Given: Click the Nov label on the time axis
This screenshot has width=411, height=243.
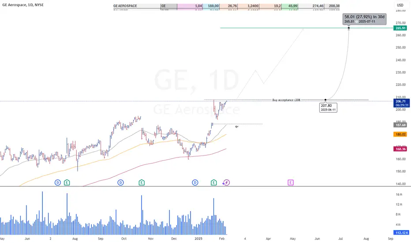Looking at the screenshot, I should coord(150,239).
